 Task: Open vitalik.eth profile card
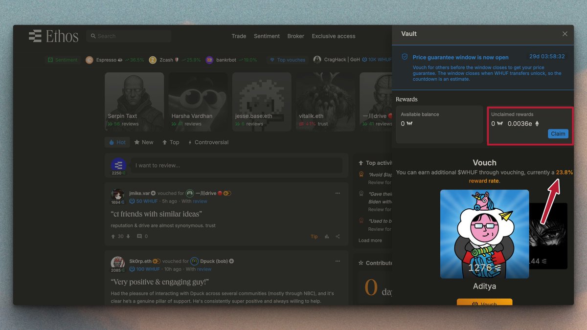[325, 102]
